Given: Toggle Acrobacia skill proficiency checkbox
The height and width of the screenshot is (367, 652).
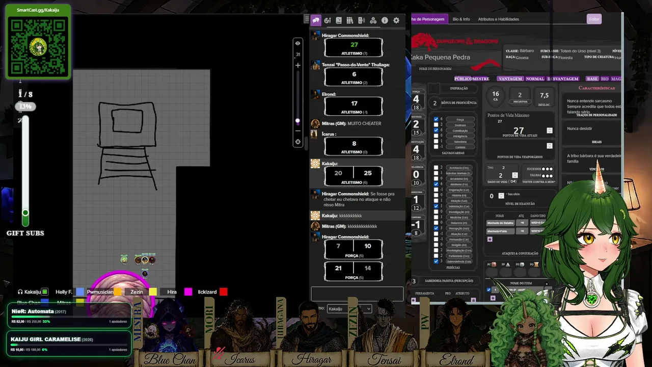Looking at the screenshot, I should click(x=436, y=168).
